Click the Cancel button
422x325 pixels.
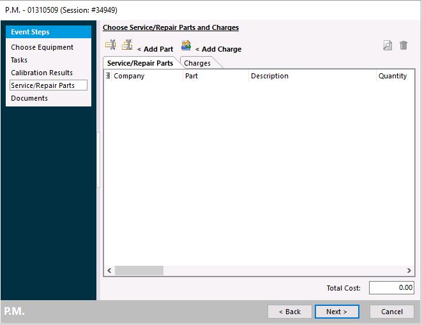click(x=392, y=312)
